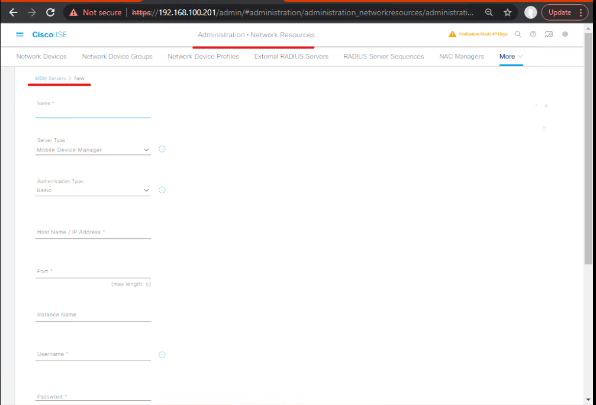Open the Authentication Type dropdown
The height and width of the screenshot is (405, 596).
[x=93, y=190]
